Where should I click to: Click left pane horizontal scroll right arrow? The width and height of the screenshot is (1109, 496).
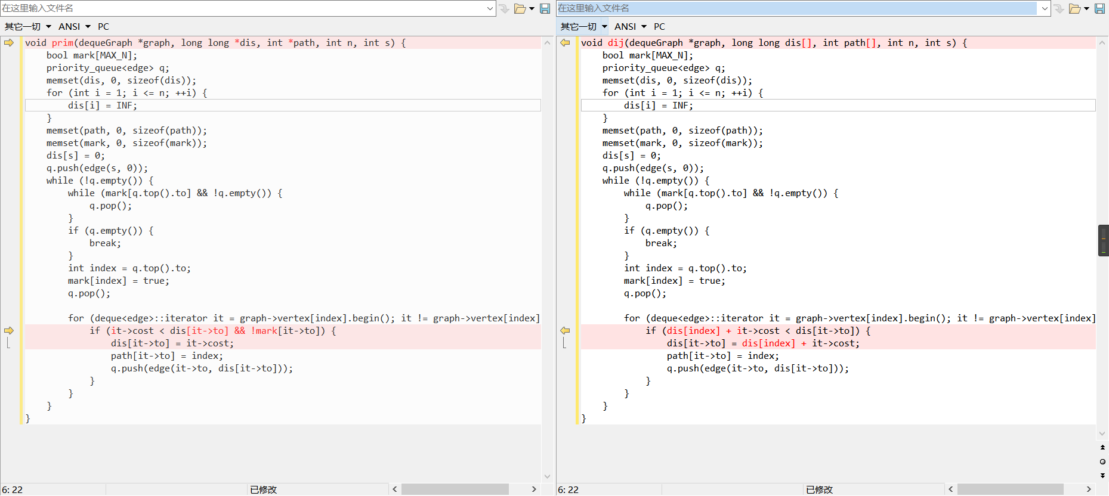[534, 489]
